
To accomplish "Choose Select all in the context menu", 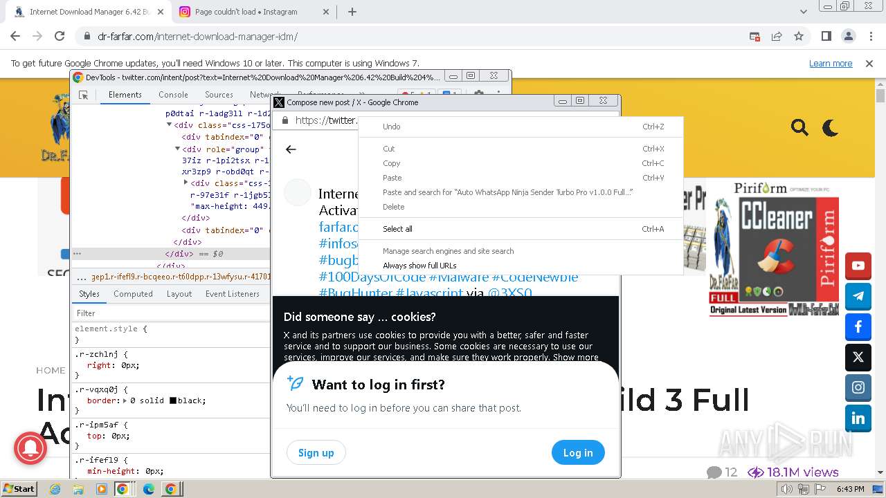I will pos(521,229).
